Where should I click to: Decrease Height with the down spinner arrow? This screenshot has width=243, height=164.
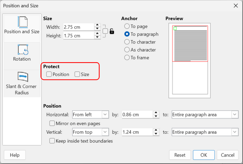97,37
